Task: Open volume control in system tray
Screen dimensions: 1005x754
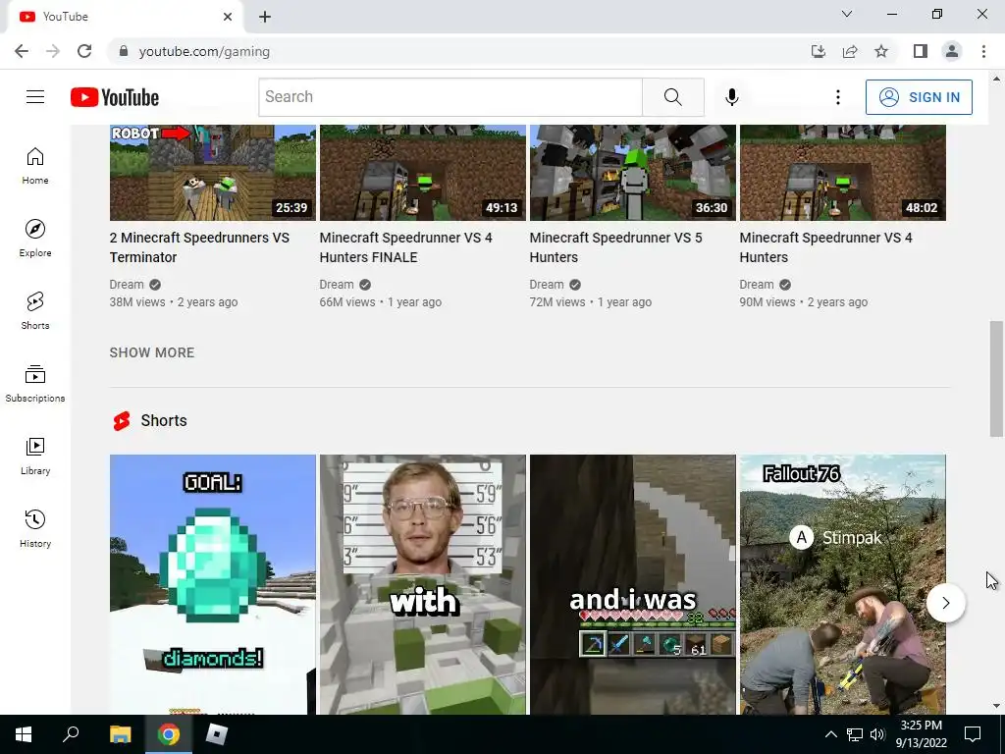Action: 877,734
